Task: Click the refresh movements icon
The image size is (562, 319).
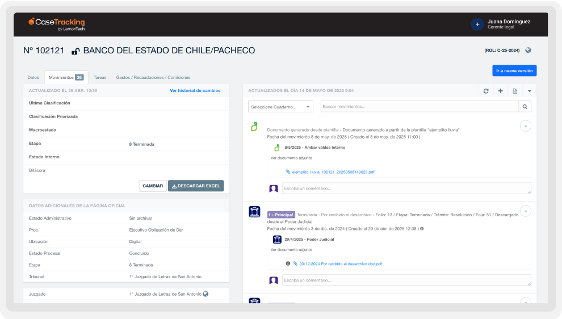Action: (x=486, y=91)
